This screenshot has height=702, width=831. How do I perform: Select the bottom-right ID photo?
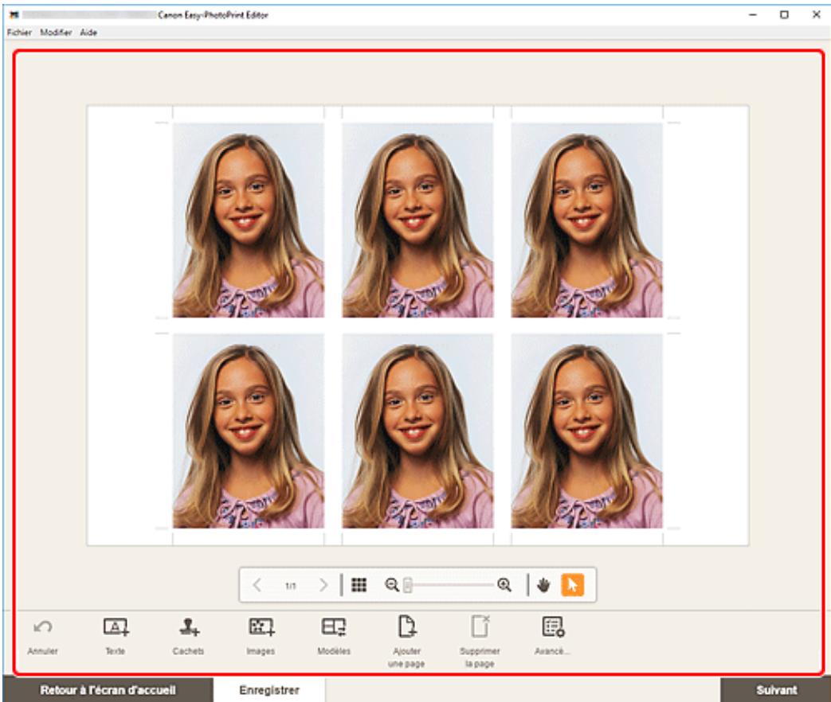tap(586, 431)
